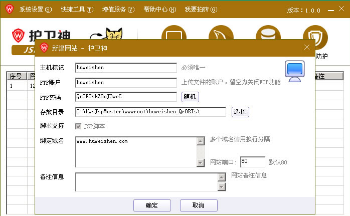Click the 必须唯一 hint text
The width and height of the screenshot is (350, 216).
[x=194, y=67]
